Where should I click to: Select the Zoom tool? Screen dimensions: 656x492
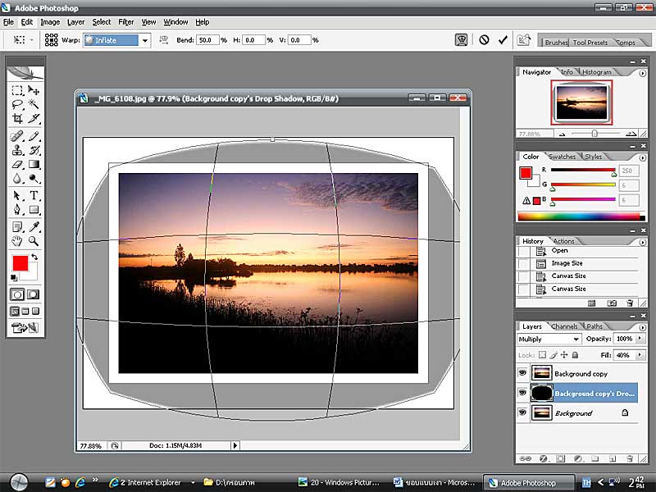(34, 241)
